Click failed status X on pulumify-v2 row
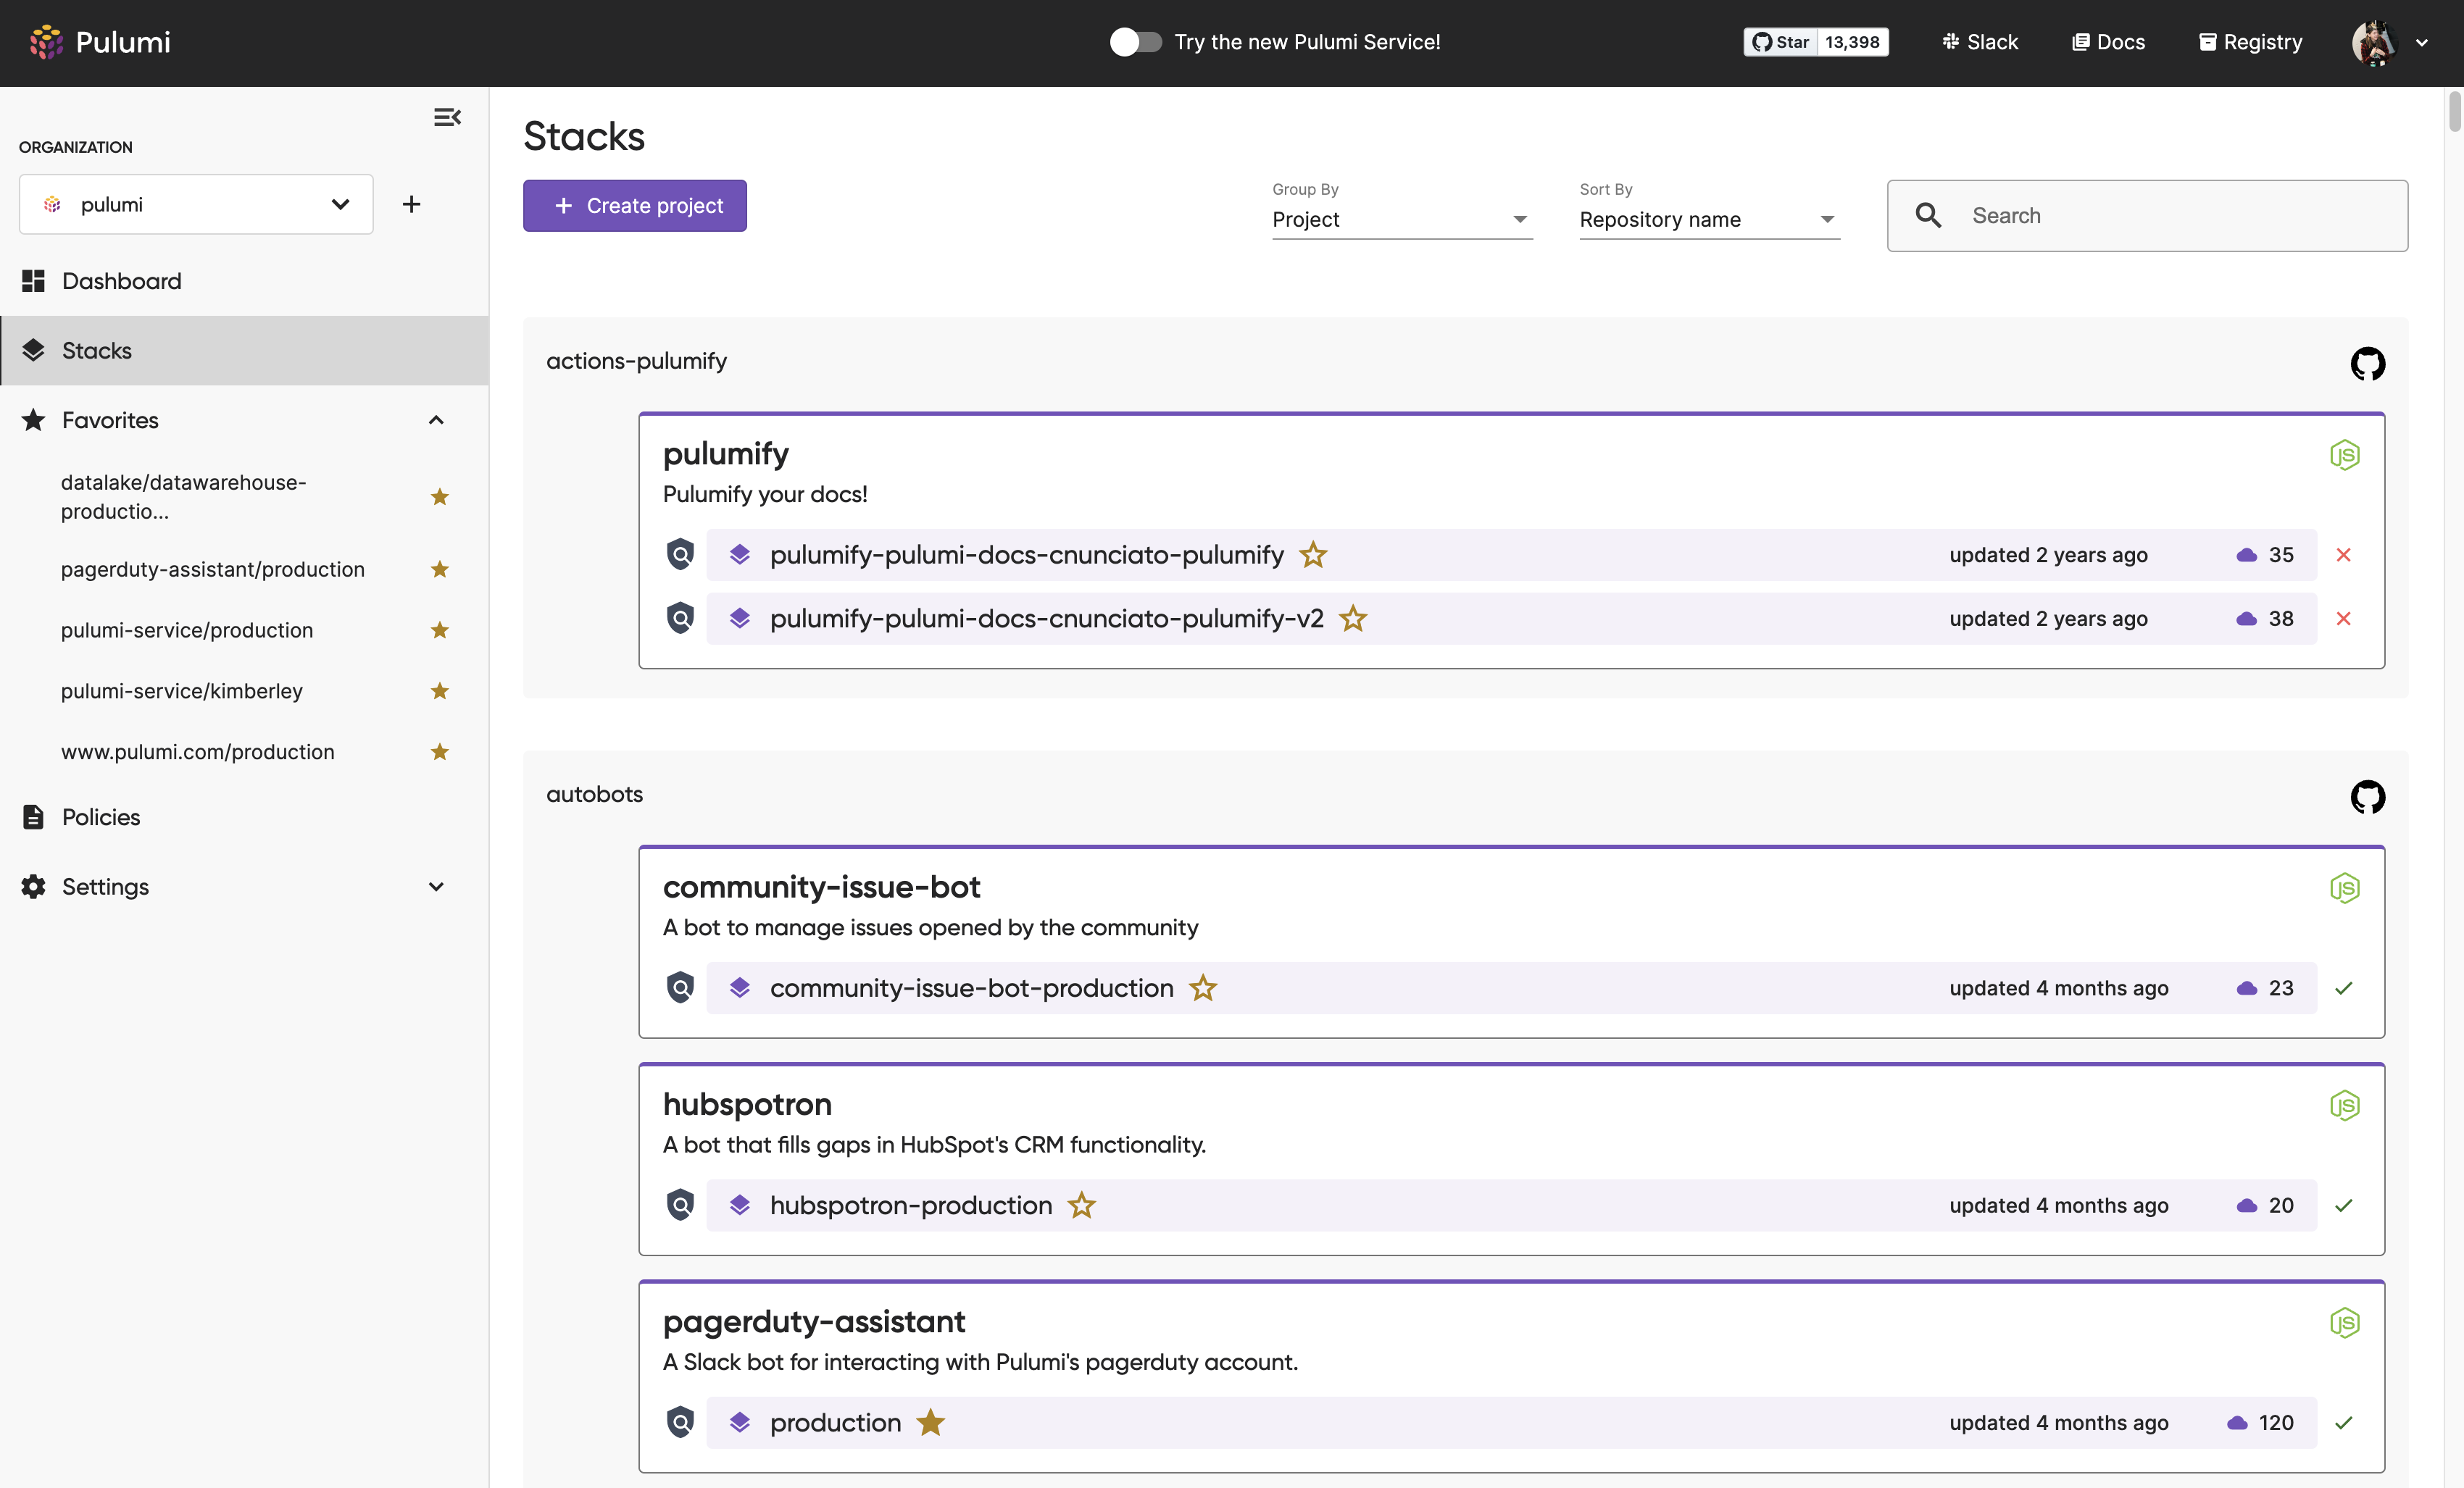The height and width of the screenshot is (1488, 2464). click(2343, 619)
